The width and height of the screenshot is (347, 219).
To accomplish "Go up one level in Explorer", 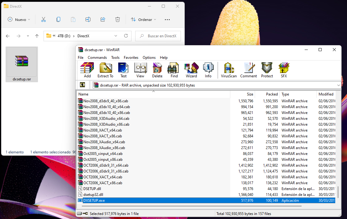I will tap(37, 36).
